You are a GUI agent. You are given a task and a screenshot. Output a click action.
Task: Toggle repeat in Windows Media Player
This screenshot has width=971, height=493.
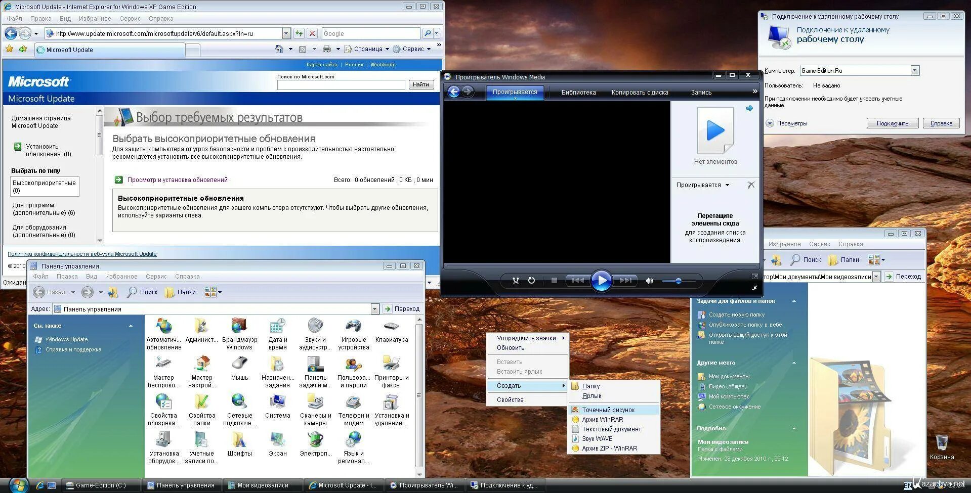[x=531, y=280]
